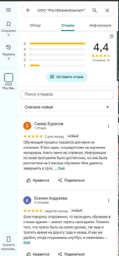Go back with the arrow icon

[29, 10]
